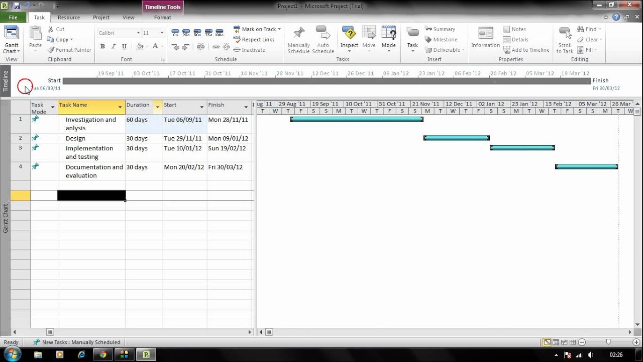Open the Find menu button
The height and width of the screenshot is (362, 643).
[x=589, y=29]
